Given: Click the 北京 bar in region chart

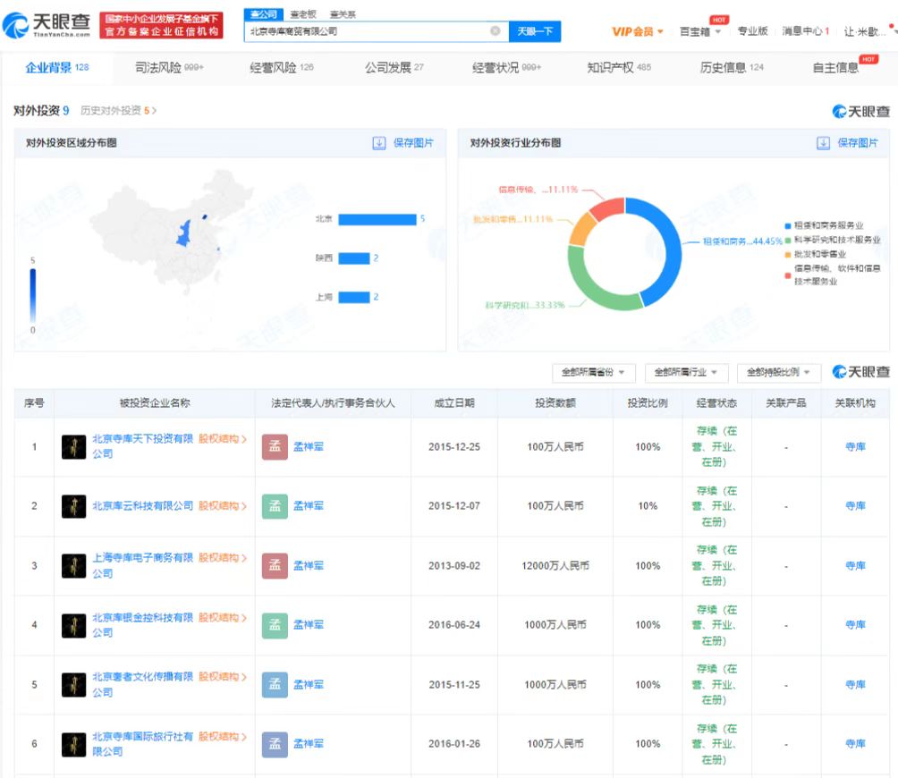Looking at the screenshot, I should click(377, 219).
